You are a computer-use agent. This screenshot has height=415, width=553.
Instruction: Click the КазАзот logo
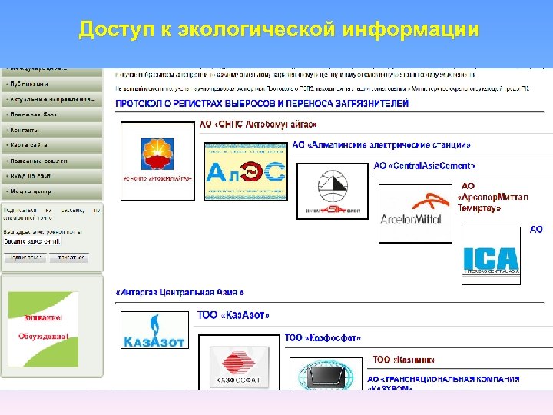tap(155, 330)
